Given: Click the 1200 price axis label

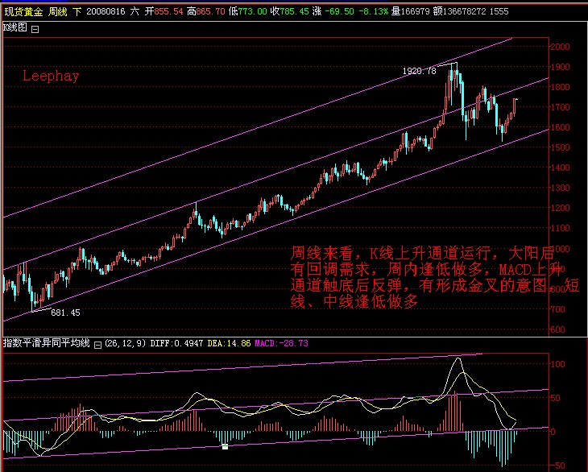Looking at the screenshot, I should click(x=560, y=208).
